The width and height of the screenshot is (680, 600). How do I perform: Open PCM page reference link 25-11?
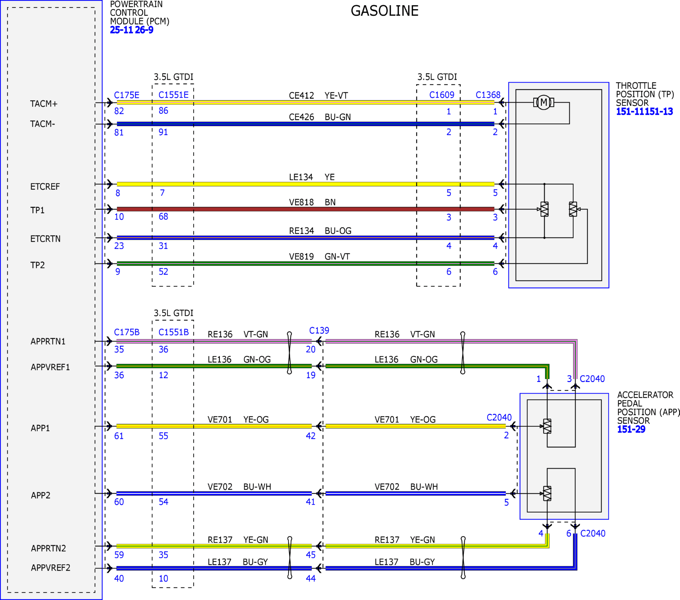click(x=121, y=30)
